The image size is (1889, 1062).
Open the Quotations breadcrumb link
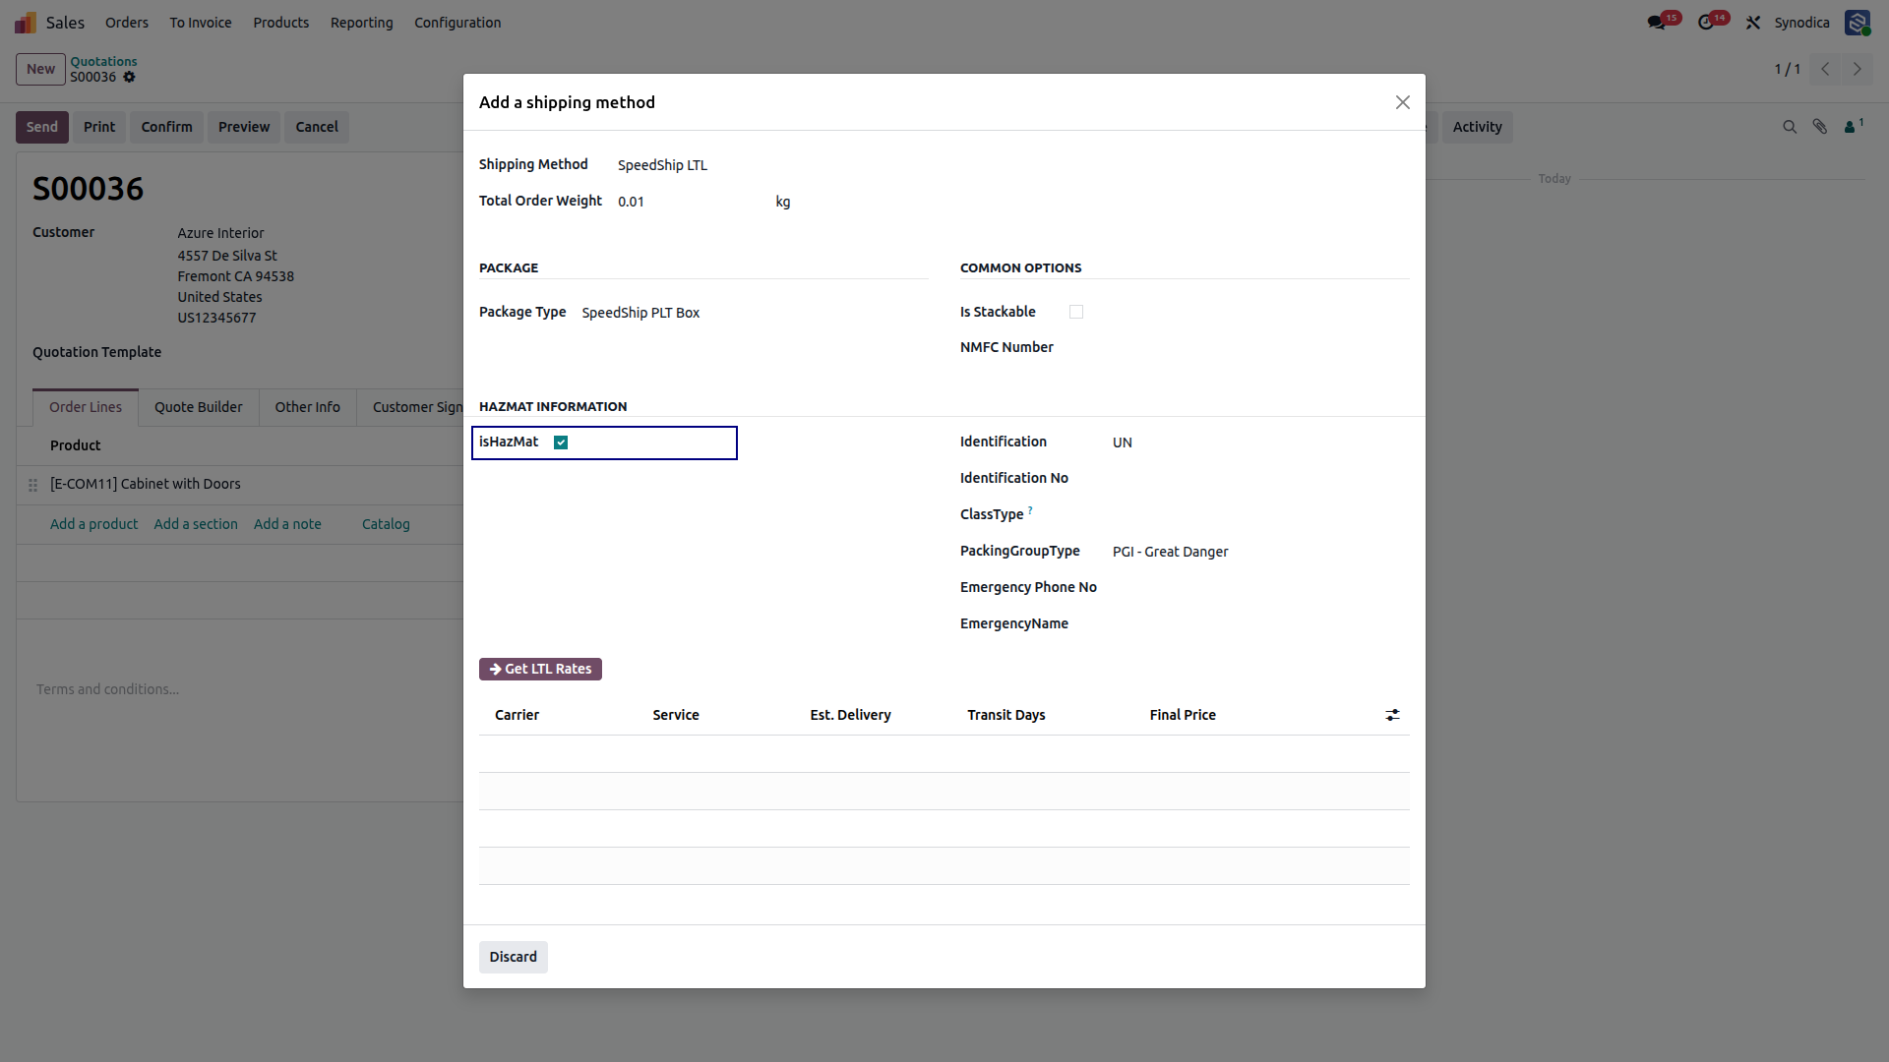[103, 61]
